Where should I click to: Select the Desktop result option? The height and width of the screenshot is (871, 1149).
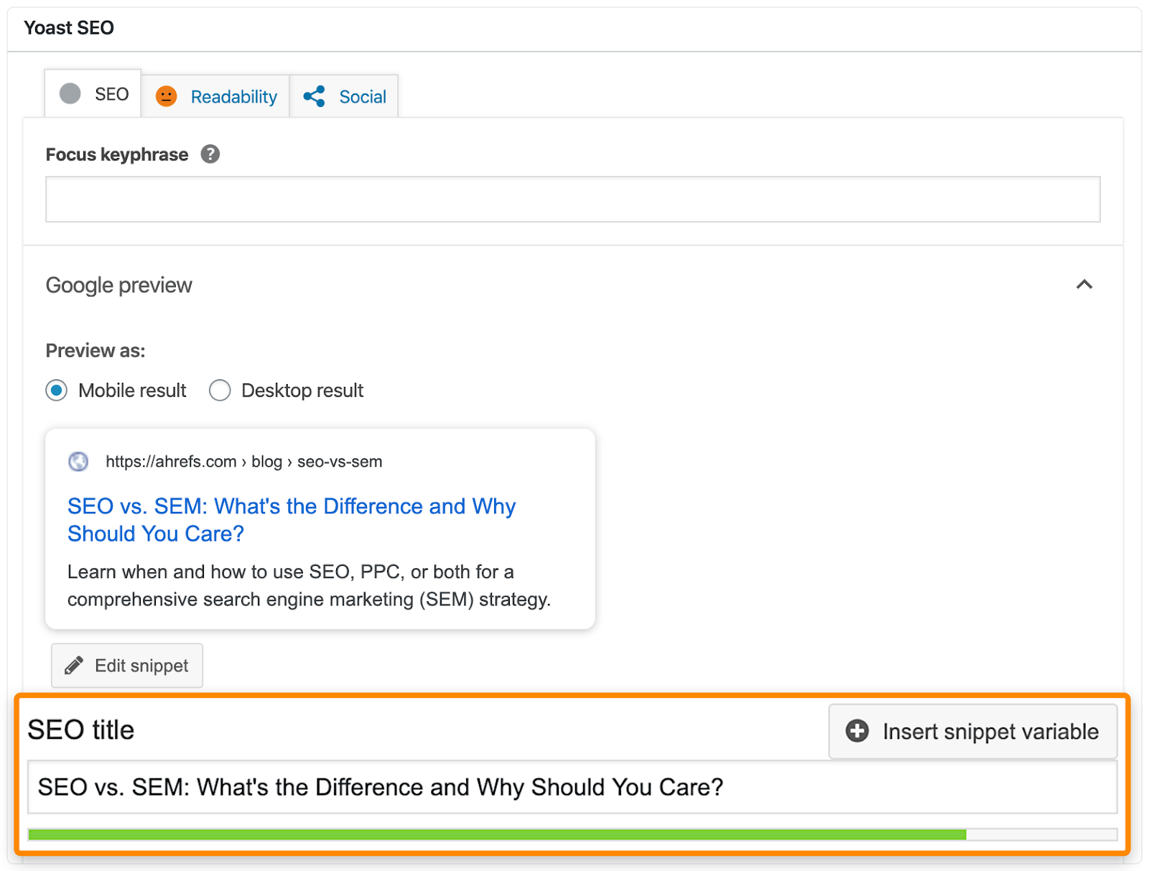[x=220, y=390]
